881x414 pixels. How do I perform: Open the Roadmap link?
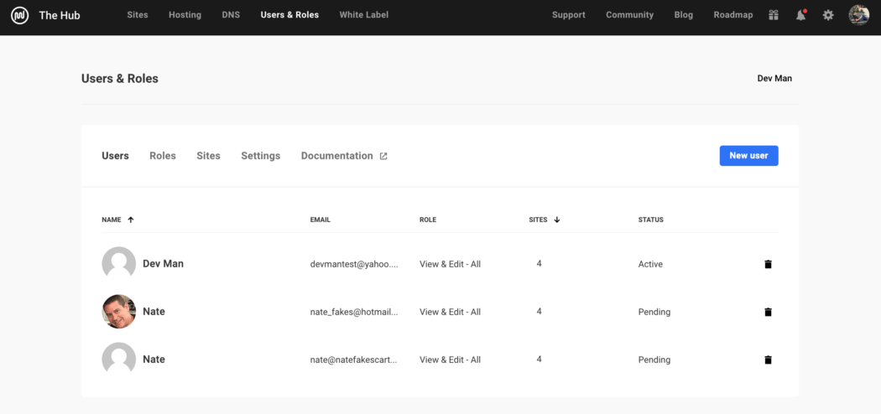(732, 15)
